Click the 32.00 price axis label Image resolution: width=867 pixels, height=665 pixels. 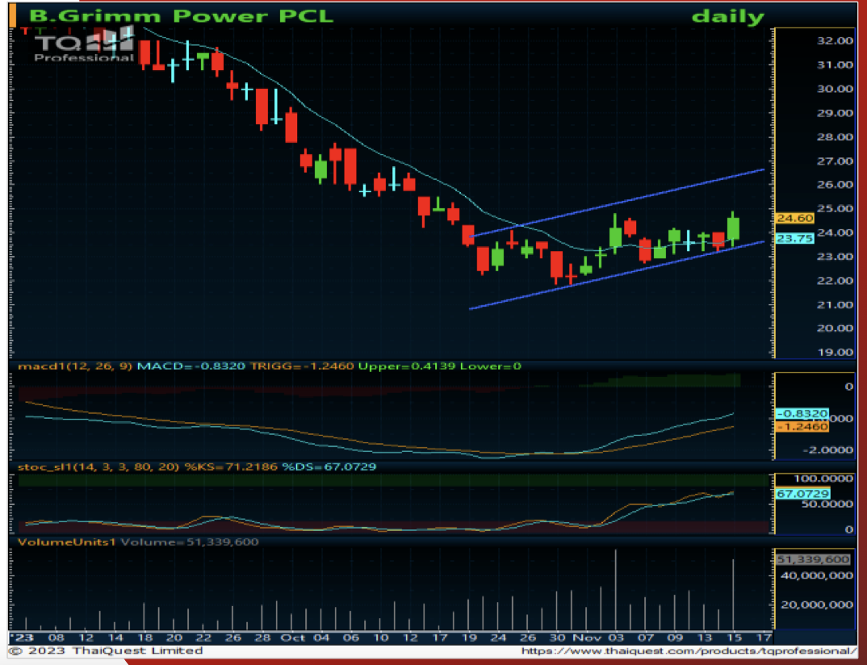pos(835,40)
